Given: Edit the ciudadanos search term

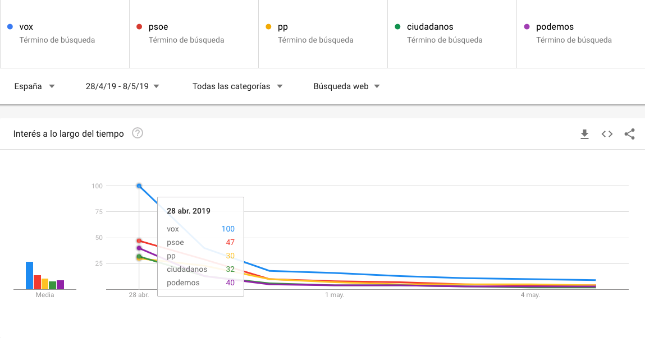Looking at the screenshot, I should (x=452, y=34).
